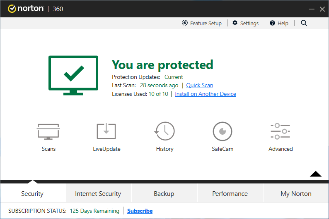
Task: Open the Help menu
Action: point(279,23)
